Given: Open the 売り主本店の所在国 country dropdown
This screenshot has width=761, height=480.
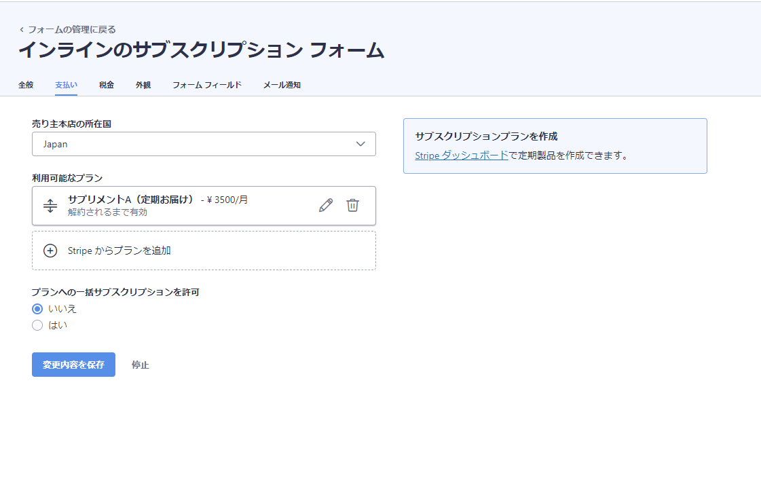Looking at the screenshot, I should point(204,144).
